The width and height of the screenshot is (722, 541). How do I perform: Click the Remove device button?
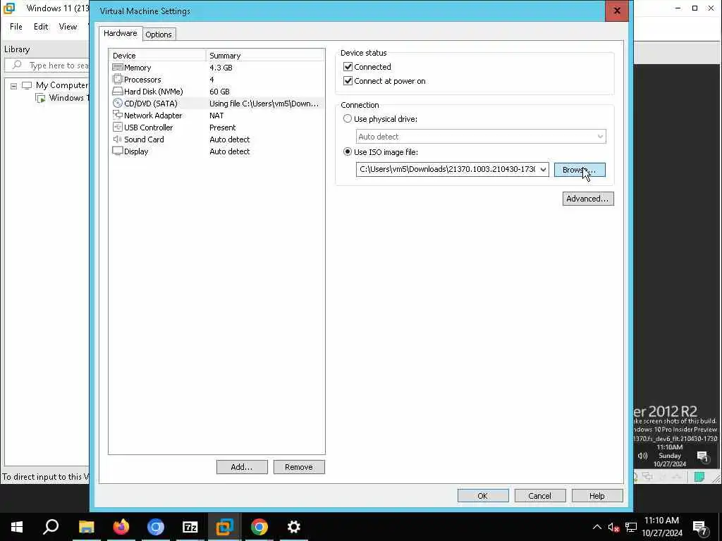299,467
